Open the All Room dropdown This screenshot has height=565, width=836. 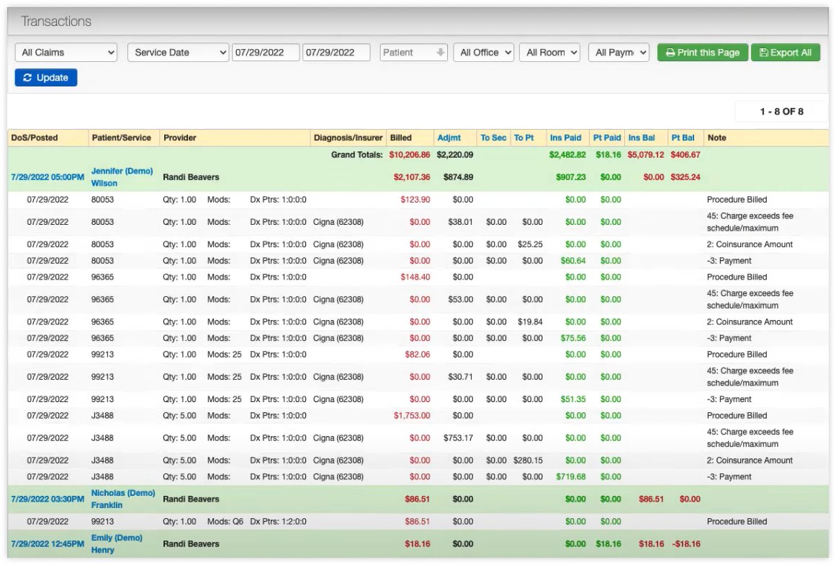click(x=549, y=52)
